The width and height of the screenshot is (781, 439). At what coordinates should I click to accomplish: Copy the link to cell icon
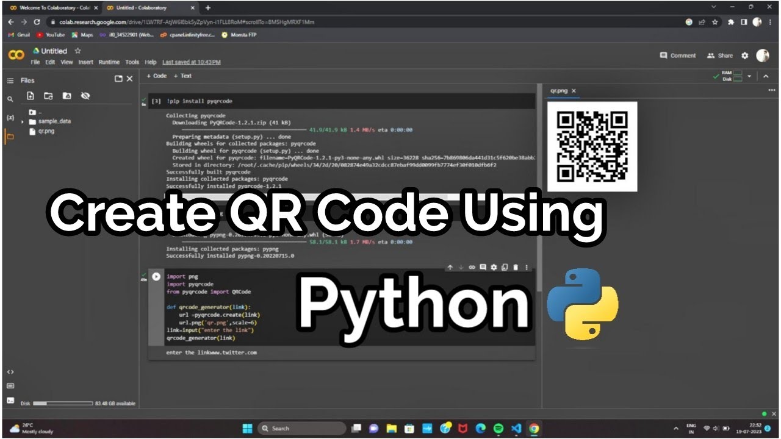pyautogui.click(x=472, y=267)
